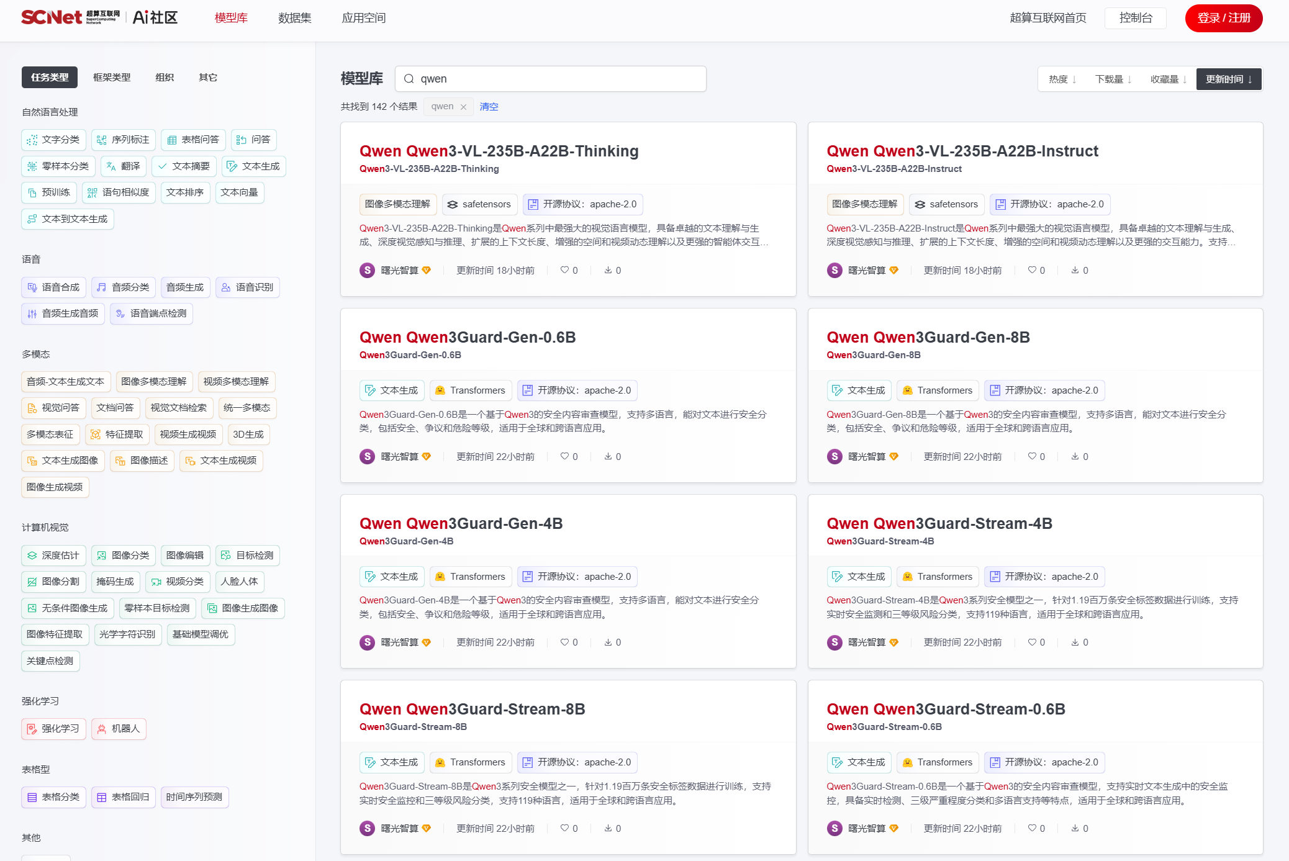Open the 应用空间 nav tab
This screenshot has width=1289, height=861.
point(364,18)
